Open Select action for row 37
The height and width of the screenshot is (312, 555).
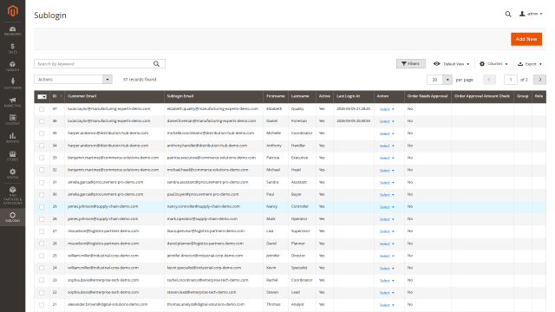pos(387,109)
